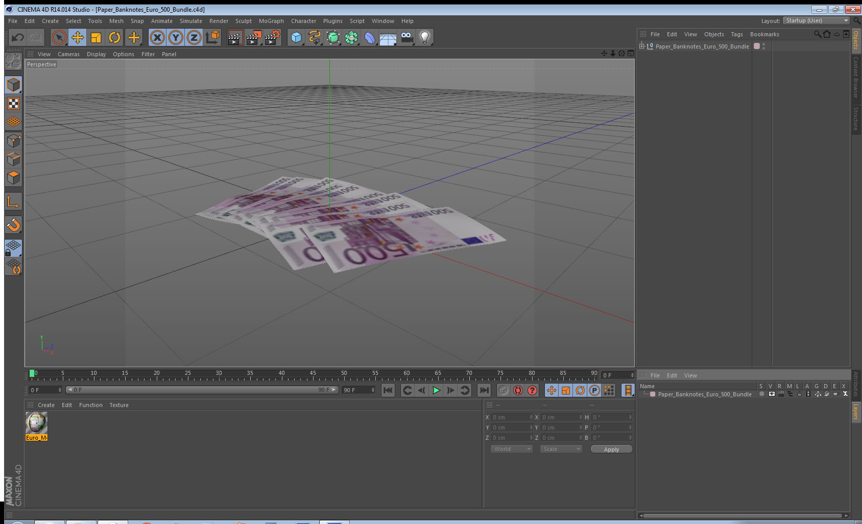Go to end of animation
Viewport: 862px width, 524px height.
(x=484, y=390)
